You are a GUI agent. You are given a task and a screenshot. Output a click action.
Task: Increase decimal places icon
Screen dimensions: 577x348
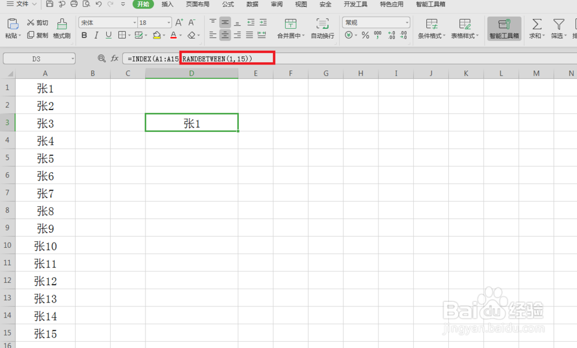pyautogui.click(x=391, y=35)
